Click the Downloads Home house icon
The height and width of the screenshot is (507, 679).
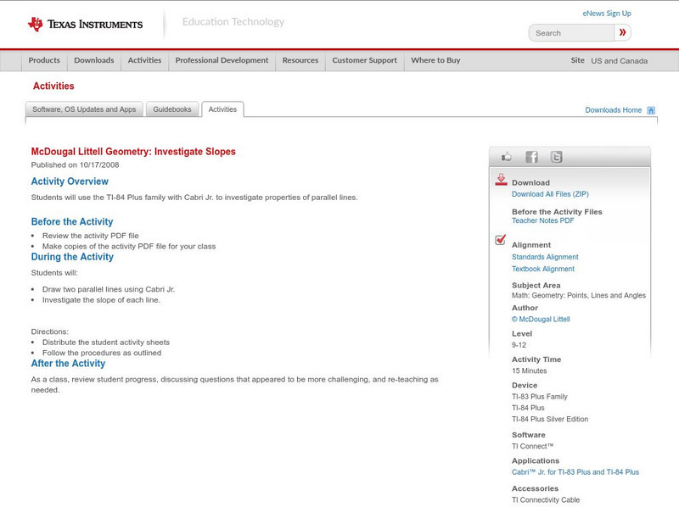(651, 110)
